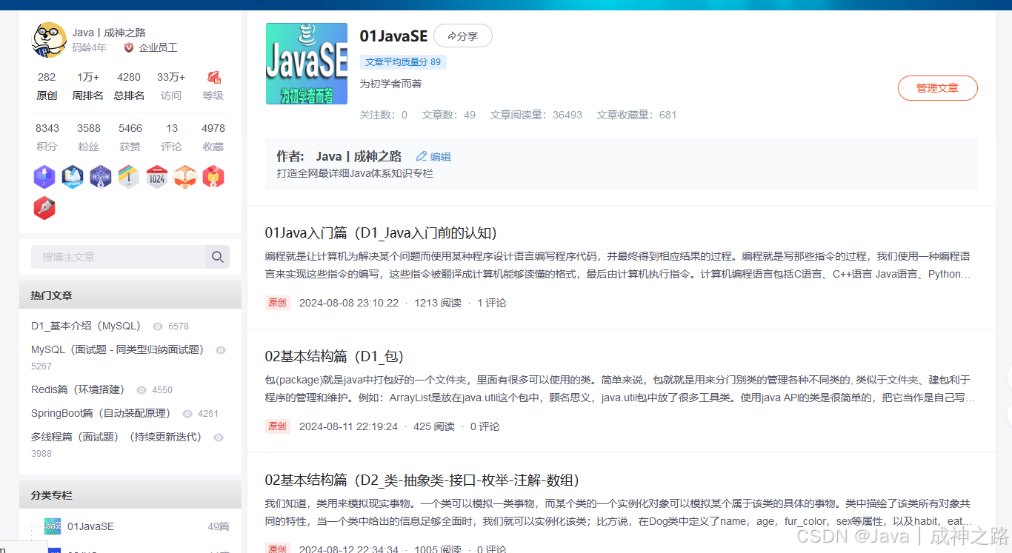This screenshot has width=1012, height=553.
Task: Click the 1213 阅读 count
Action: point(437,303)
